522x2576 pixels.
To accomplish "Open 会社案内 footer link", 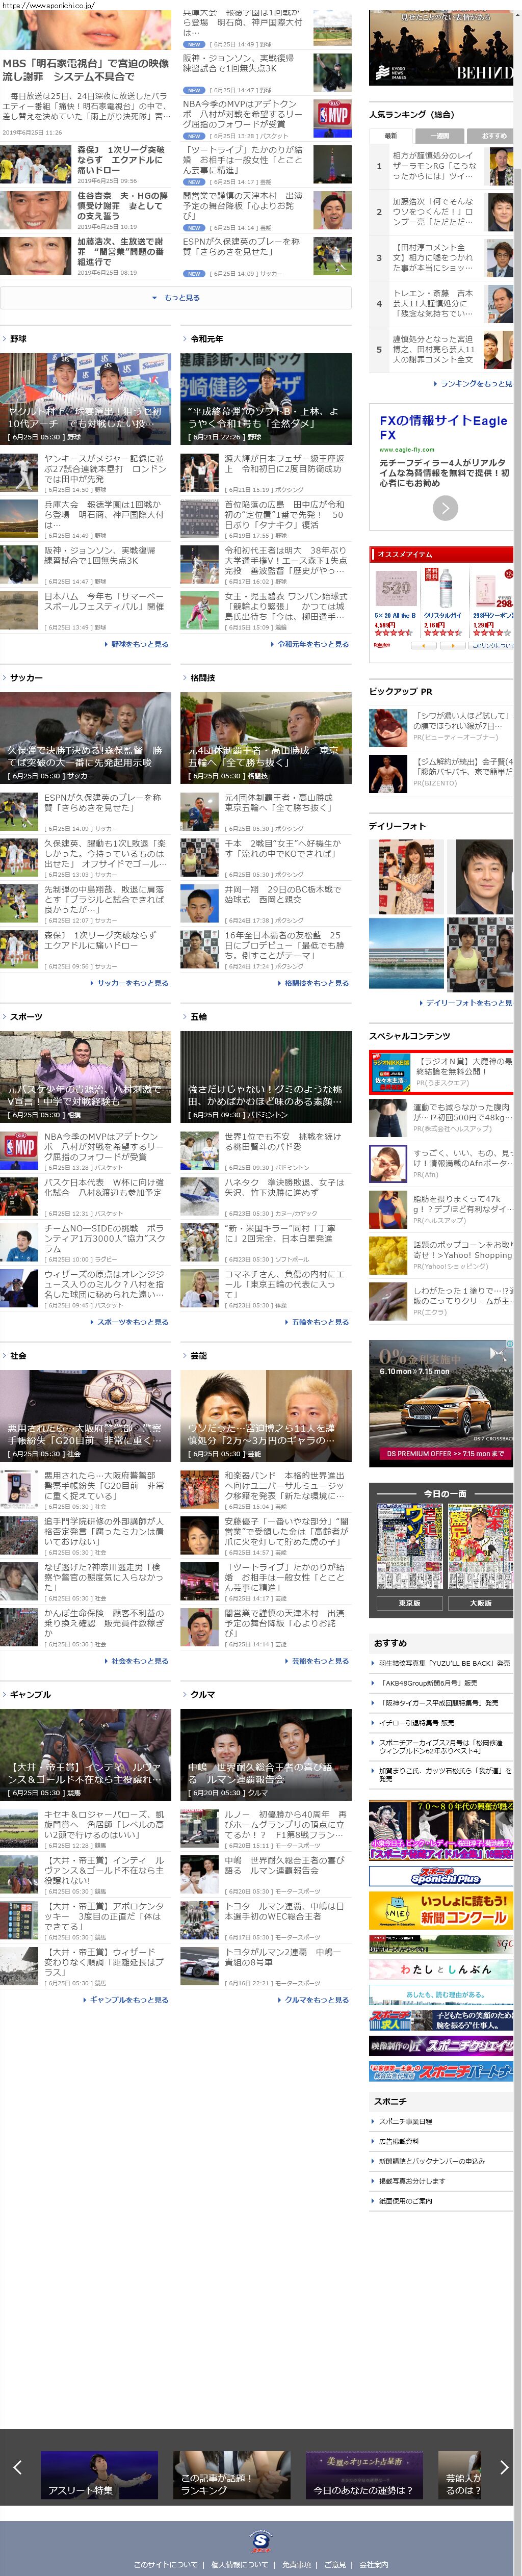I will pos(374,2565).
